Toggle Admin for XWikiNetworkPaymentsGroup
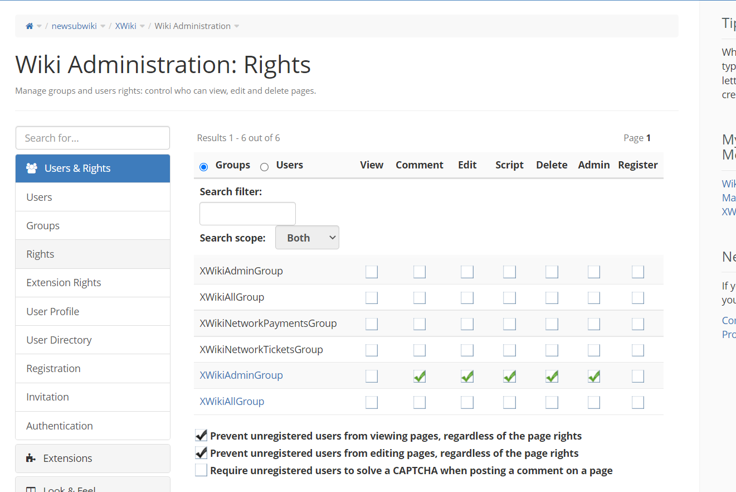 [594, 324]
